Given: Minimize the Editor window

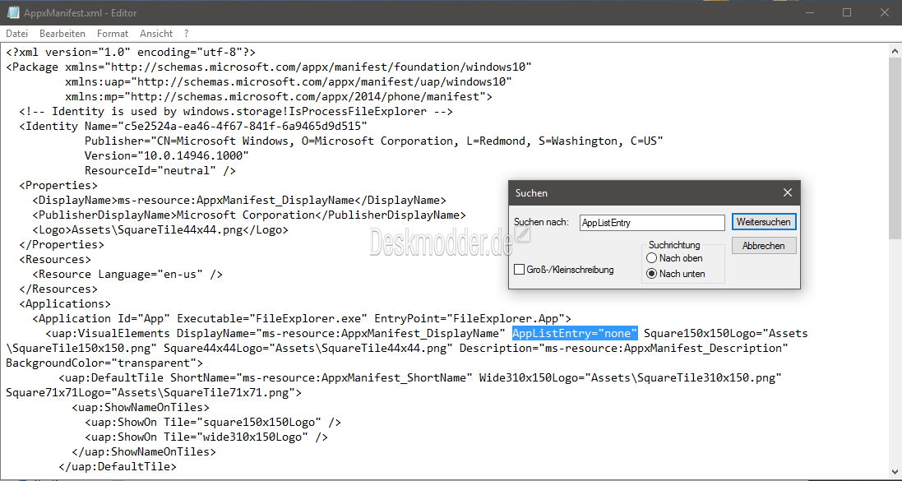Looking at the screenshot, I should (x=809, y=12).
